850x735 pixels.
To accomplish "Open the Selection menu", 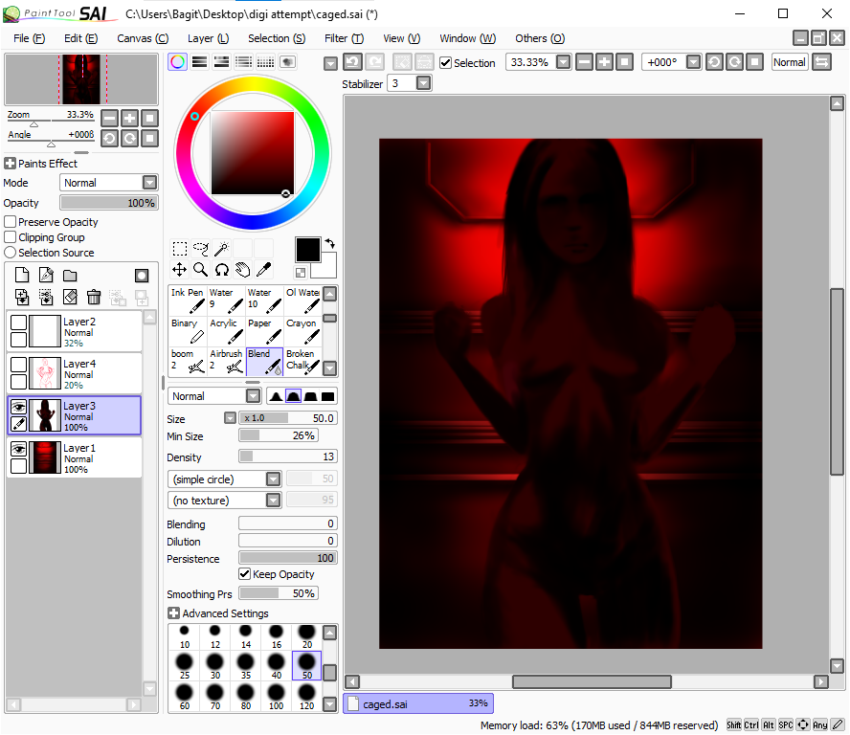I will (277, 38).
